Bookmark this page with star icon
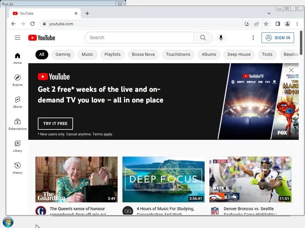This screenshot has height=228, width=305. pos(266,24)
